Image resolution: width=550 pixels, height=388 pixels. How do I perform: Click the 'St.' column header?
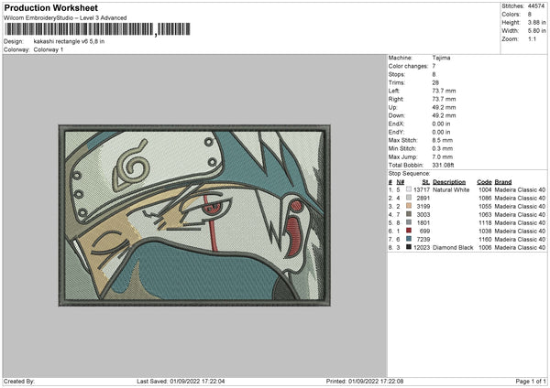pos(426,182)
